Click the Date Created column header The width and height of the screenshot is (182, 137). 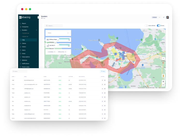click(82, 76)
